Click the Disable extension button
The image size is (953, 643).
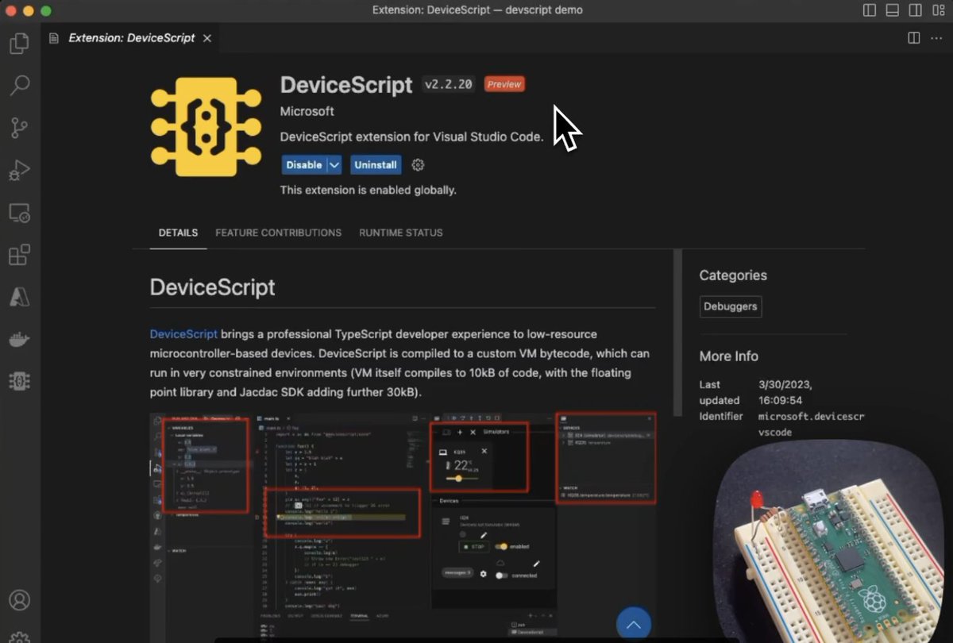tap(304, 165)
